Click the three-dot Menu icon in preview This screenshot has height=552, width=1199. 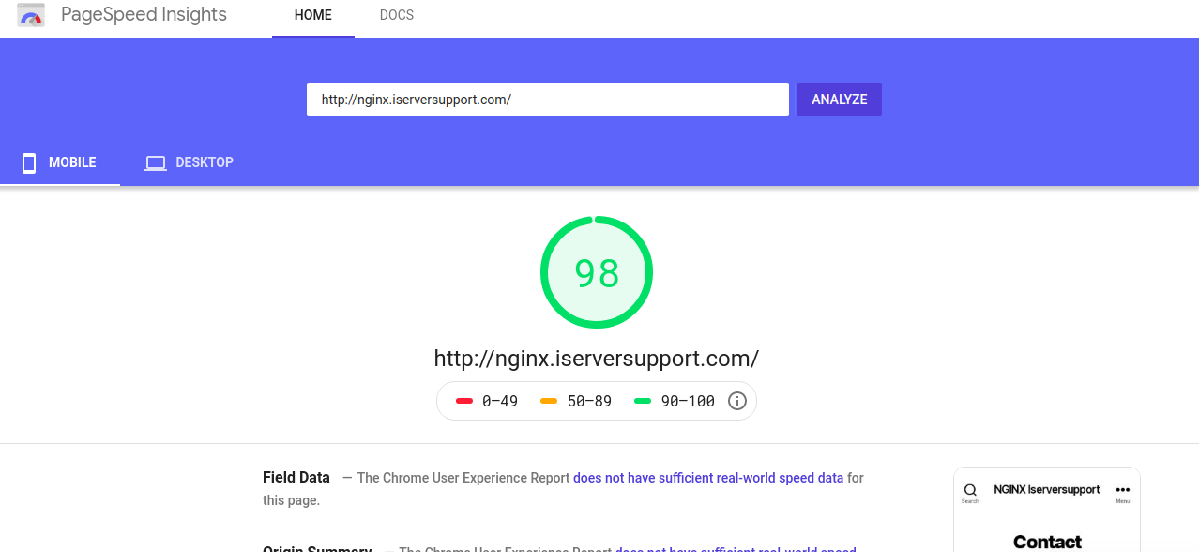click(1122, 490)
